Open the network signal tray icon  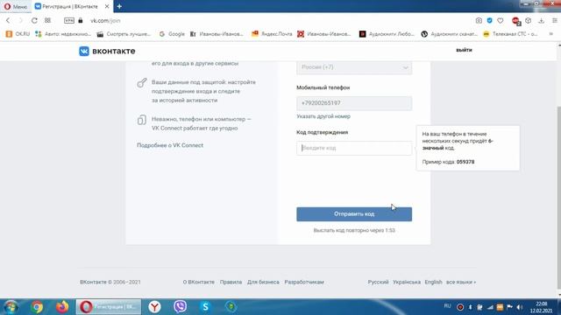490,307
